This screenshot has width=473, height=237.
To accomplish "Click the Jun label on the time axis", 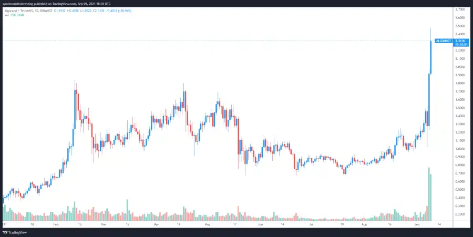I will pyautogui.click(x=260, y=224).
